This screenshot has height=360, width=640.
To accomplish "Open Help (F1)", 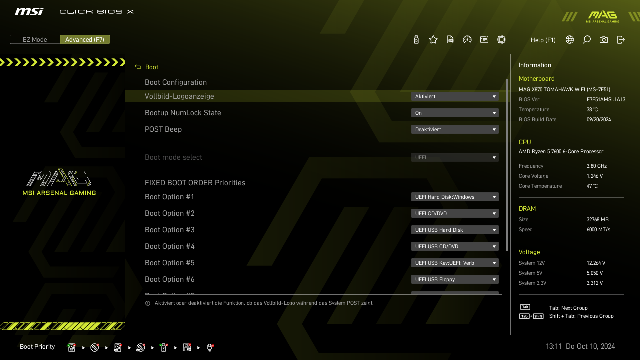I will [543, 40].
